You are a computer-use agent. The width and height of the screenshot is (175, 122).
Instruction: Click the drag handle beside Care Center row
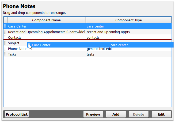tap(5, 26)
